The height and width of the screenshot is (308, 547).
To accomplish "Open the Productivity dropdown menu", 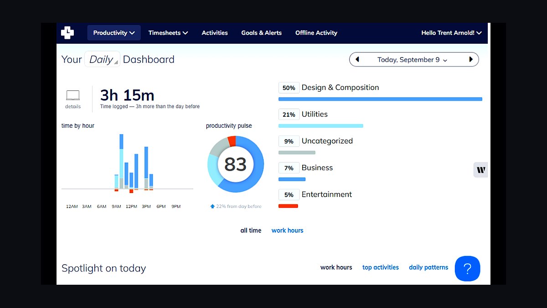I will [114, 33].
